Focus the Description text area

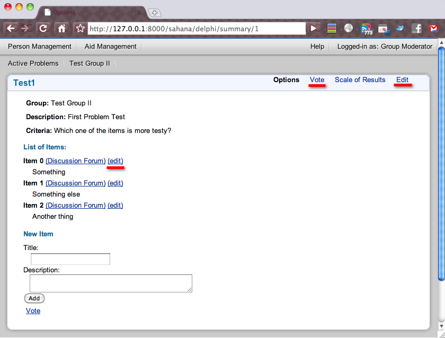(x=111, y=283)
